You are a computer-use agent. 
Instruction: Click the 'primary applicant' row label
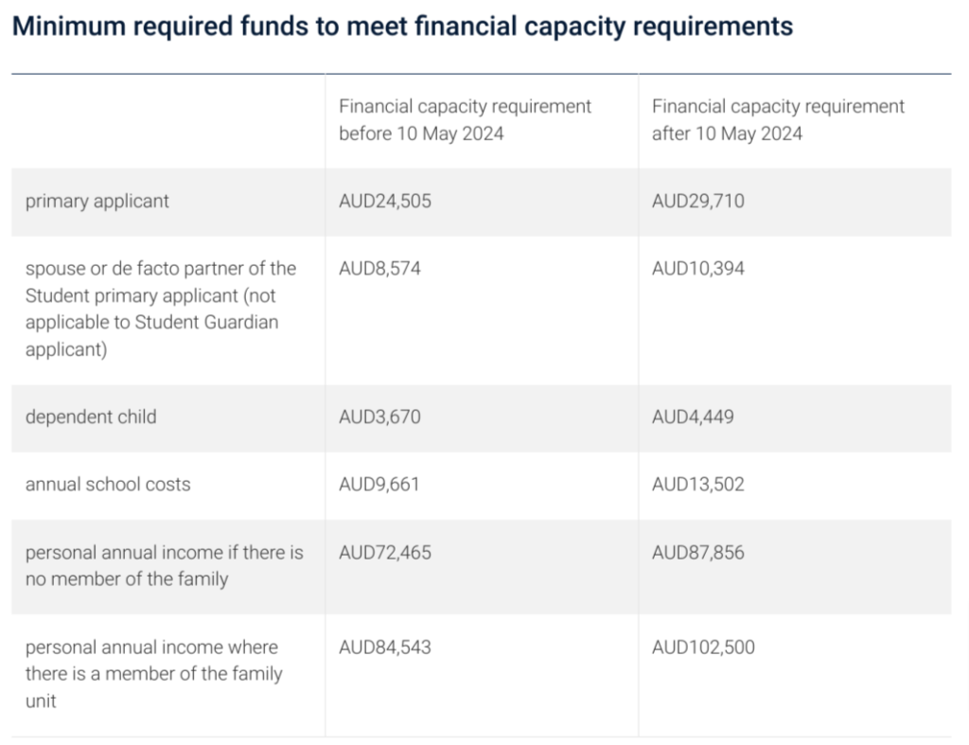(x=97, y=201)
